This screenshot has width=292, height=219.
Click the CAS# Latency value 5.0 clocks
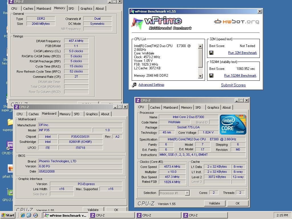76,51
